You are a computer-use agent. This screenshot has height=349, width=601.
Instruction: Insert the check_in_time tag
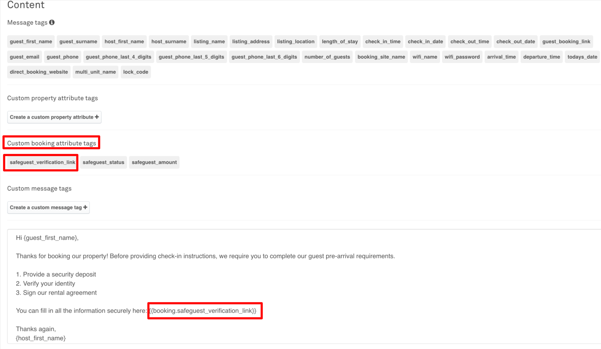pos(383,42)
